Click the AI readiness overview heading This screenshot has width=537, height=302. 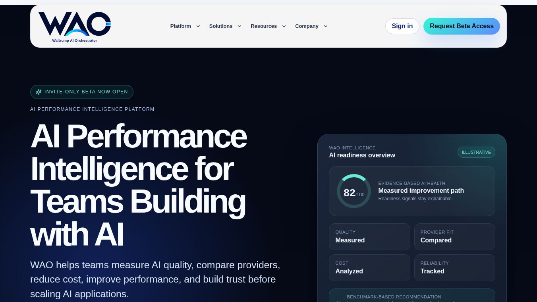362,155
